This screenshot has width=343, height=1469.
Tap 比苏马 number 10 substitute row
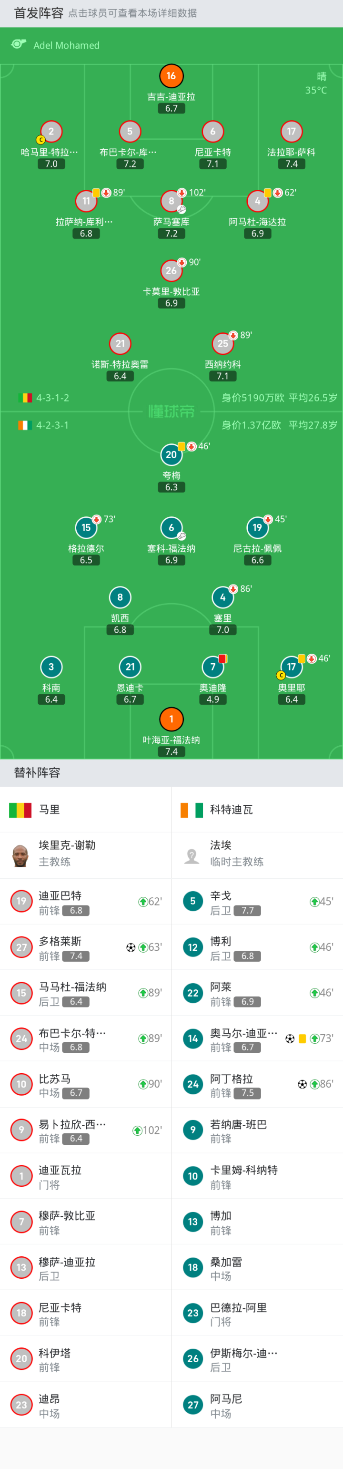(85, 1084)
